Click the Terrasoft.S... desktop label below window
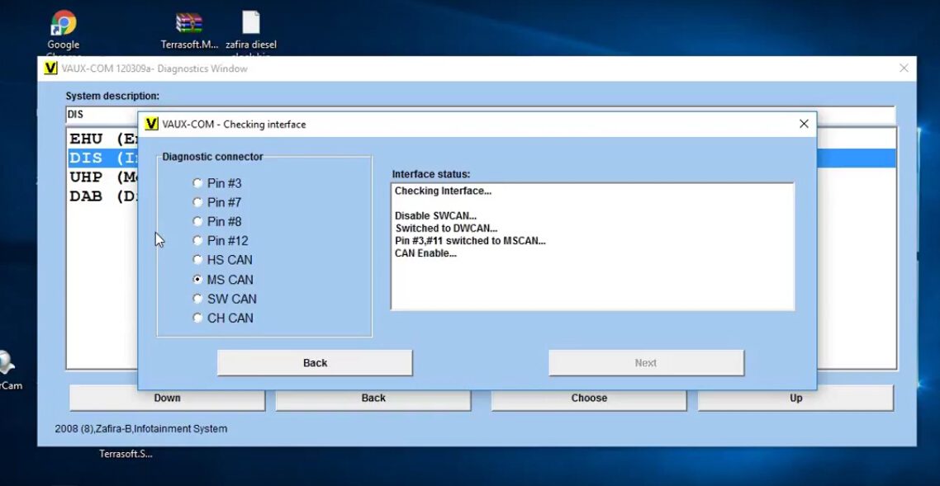The image size is (940, 486). pos(126,454)
